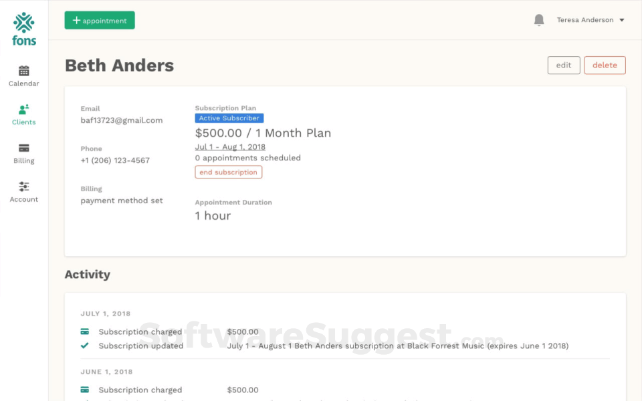Delete the client Beth Anders
This screenshot has width=642, height=401.
tap(605, 65)
